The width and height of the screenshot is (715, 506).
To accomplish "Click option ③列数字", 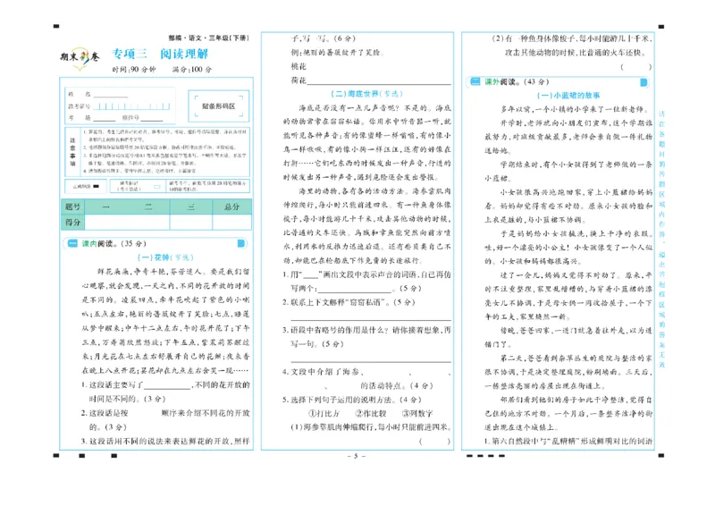I will coord(417,413).
